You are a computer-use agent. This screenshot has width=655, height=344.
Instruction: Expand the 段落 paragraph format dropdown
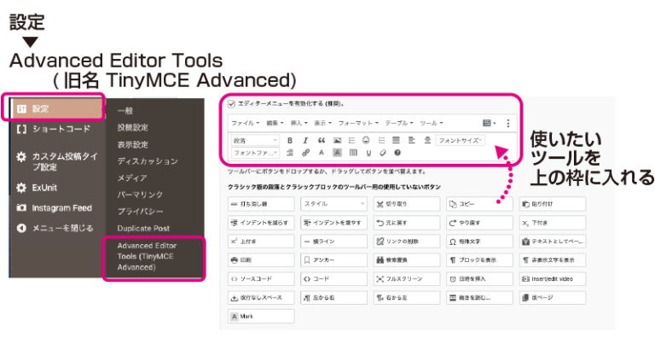254,140
